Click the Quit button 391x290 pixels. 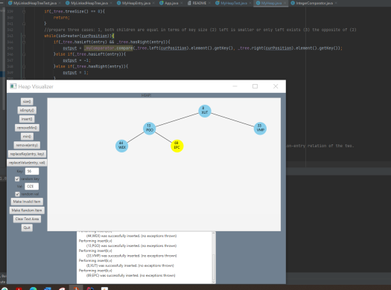point(27,228)
